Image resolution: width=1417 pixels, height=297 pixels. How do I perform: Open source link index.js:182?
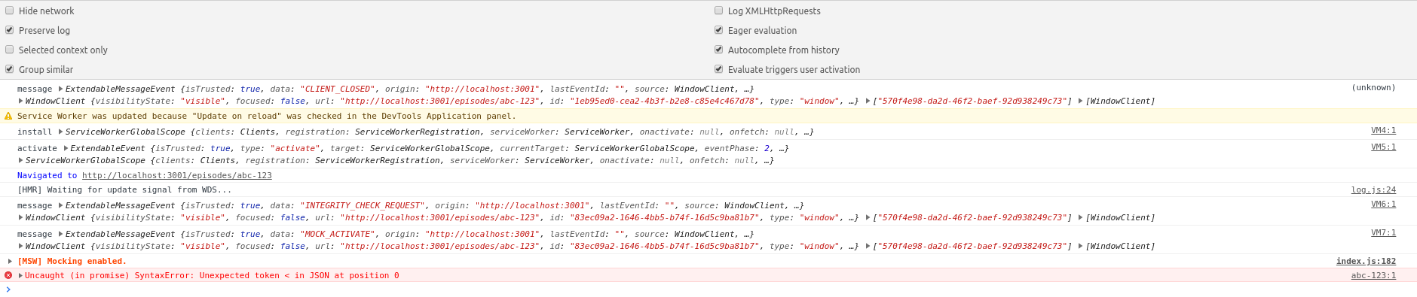[1366, 261]
